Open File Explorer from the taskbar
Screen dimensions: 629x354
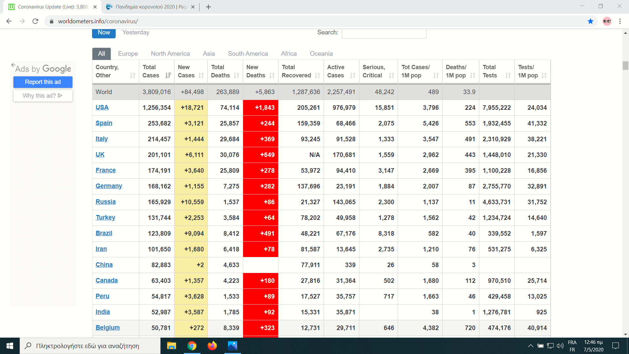point(171,346)
